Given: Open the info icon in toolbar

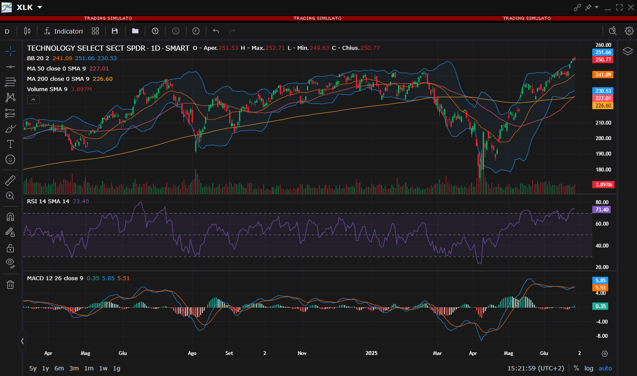Looking at the screenshot, I should coord(176,31).
